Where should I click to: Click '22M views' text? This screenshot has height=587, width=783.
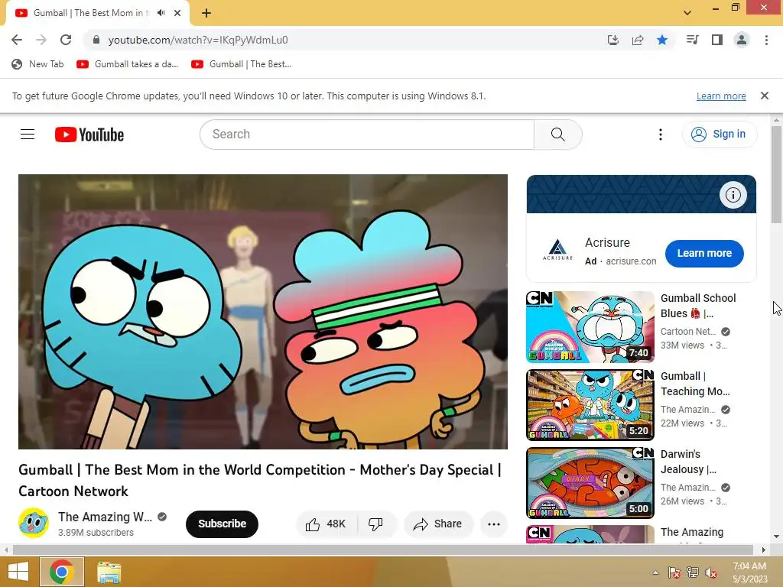click(x=682, y=423)
